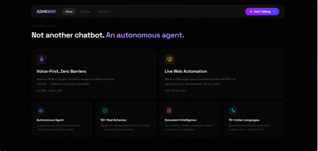
Task: Go to the Schemes nav tab
Action: (85, 11)
